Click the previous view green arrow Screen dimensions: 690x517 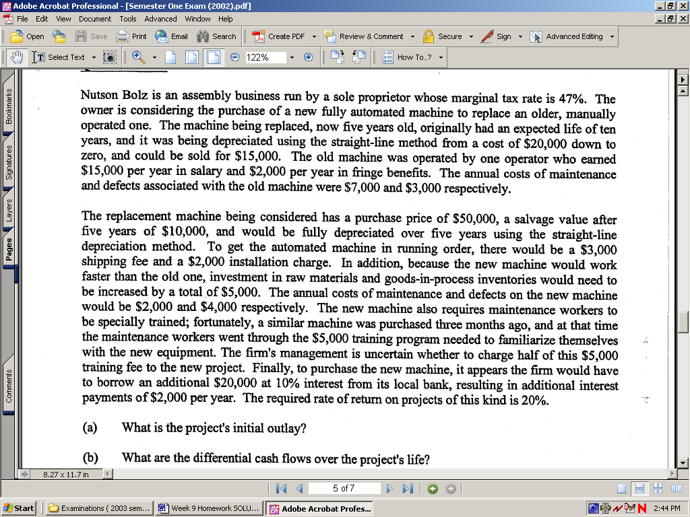[433, 489]
